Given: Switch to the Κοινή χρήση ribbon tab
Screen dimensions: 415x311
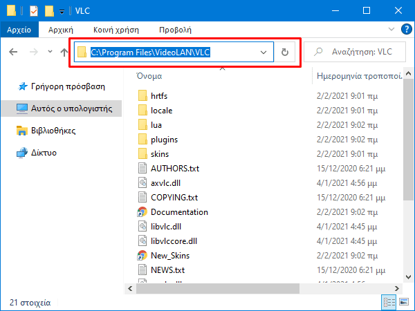Looking at the screenshot, I should point(116,30).
